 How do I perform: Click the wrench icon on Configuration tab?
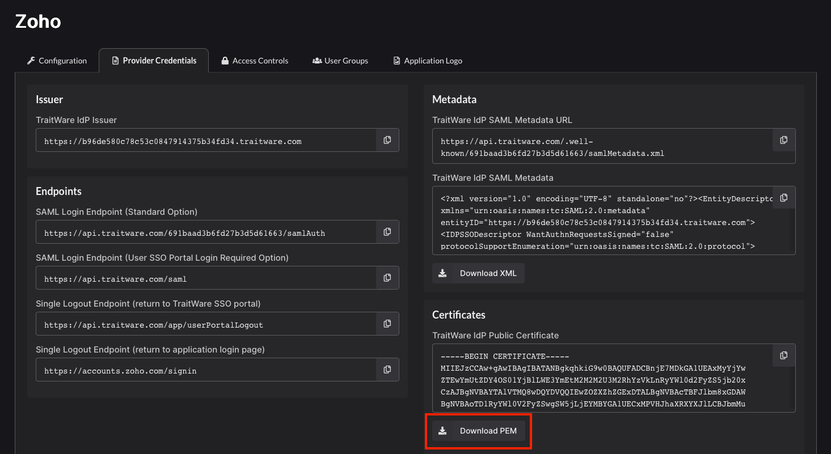click(x=31, y=61)
